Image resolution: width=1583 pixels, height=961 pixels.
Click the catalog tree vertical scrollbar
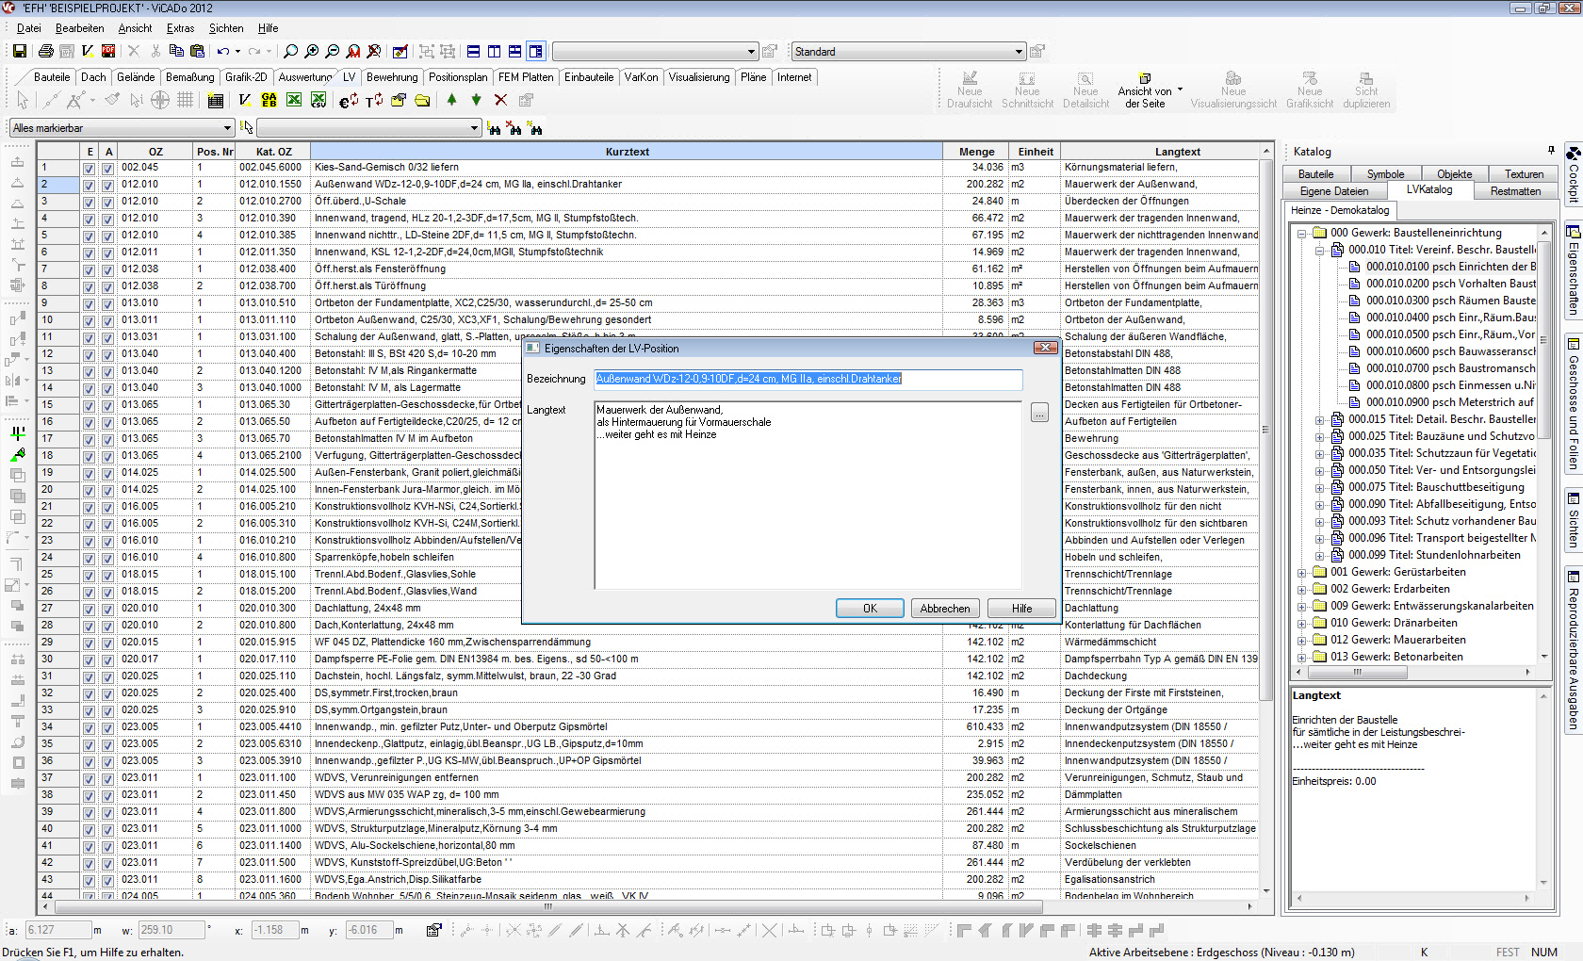click(1543, 443)
